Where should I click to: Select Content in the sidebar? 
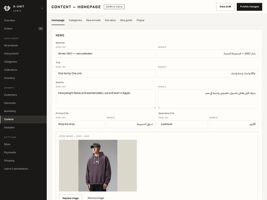pyautogui.click(x=23, y=119)
